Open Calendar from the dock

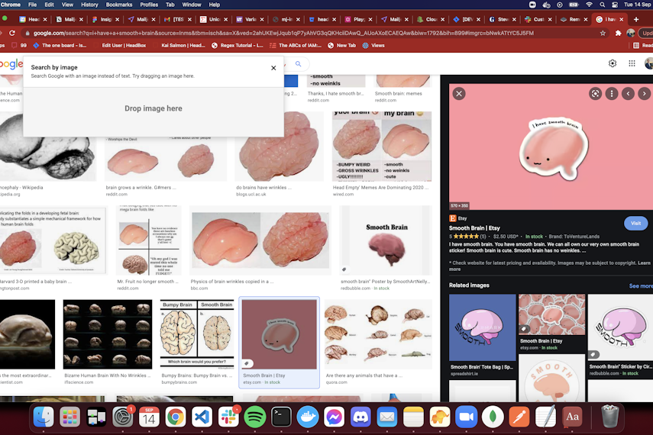(149, 417)
